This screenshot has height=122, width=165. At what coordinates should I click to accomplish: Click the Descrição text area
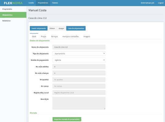point(79,103)
